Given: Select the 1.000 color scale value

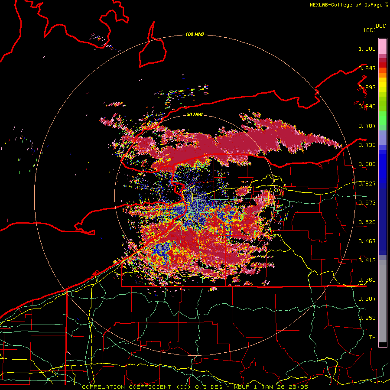Looking at the screenshot, I should point(367,49).
